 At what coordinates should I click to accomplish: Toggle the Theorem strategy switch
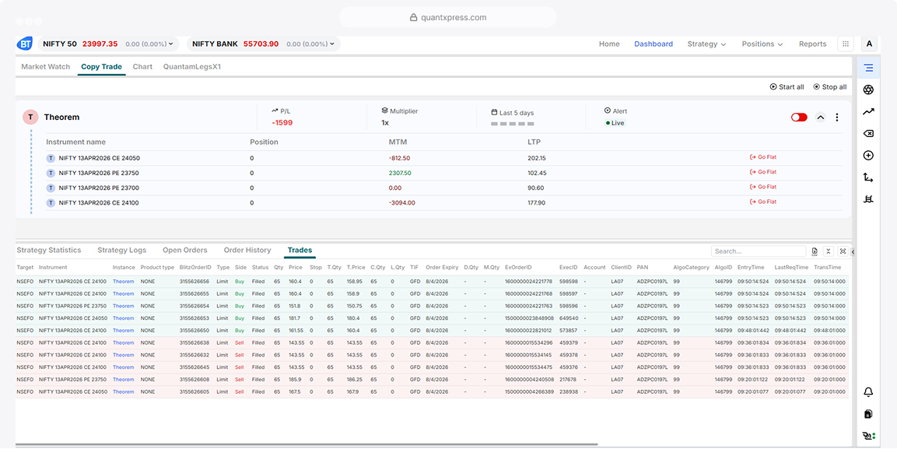click(x=799, y=118)
